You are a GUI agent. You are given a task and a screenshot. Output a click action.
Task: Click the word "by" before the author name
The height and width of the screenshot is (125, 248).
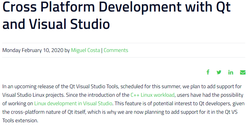tap(67, 50)
